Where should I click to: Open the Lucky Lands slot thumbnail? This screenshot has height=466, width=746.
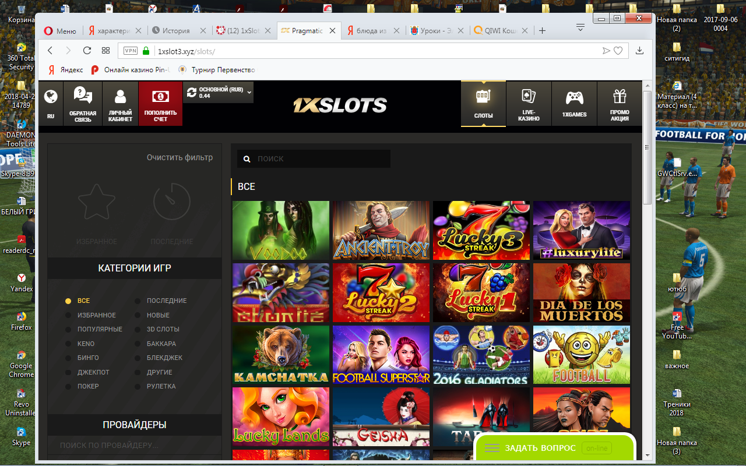click(281, 417)
